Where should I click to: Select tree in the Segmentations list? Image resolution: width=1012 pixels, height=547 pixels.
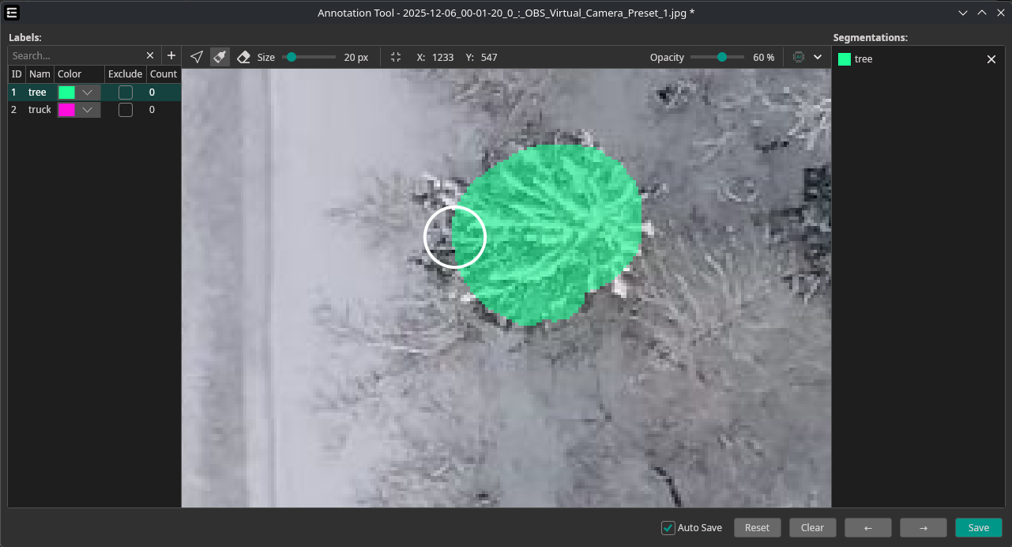863,59
